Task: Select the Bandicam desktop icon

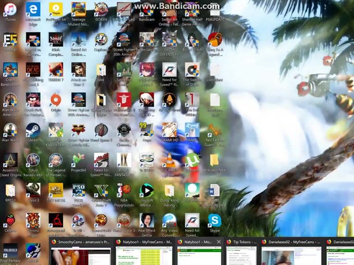Action: (146, 10)
